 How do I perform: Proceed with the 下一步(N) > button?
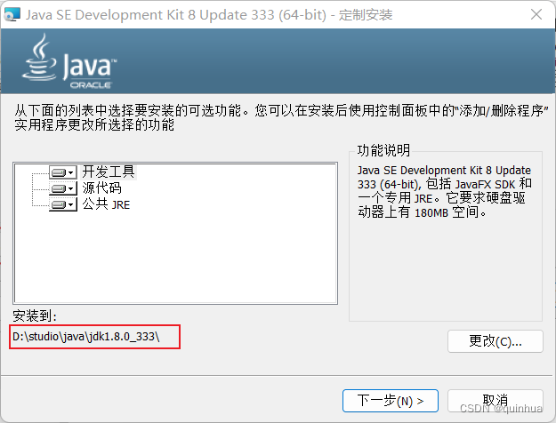coord(391,401)
